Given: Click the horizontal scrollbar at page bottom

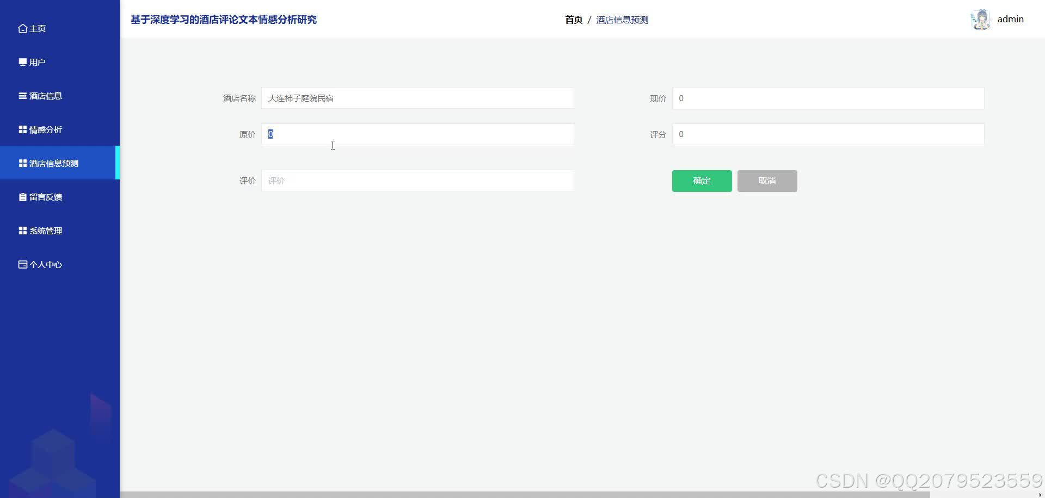Looking at the screenshot, I should coord(525,495).
